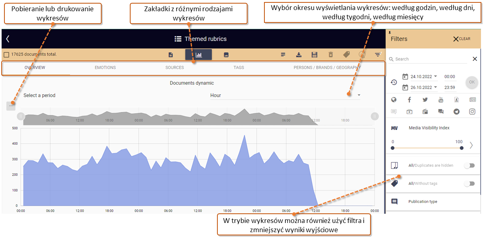Open end date 26.10.2022 dropdown arrow
The height and width of the screenshot is (237, 483).
[436, 87]
